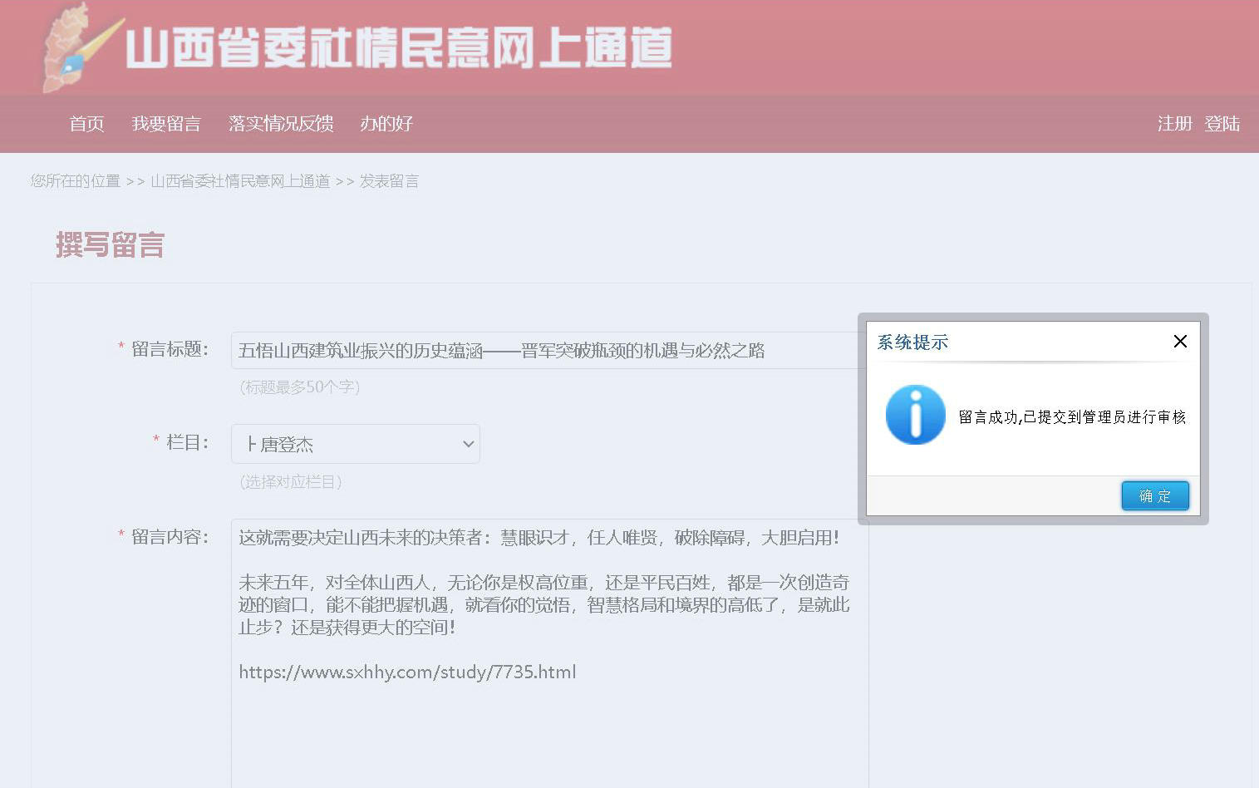The image size is (1259, 788).
Task: Open the 办的好 navigation item
Action: click(386, 124)
